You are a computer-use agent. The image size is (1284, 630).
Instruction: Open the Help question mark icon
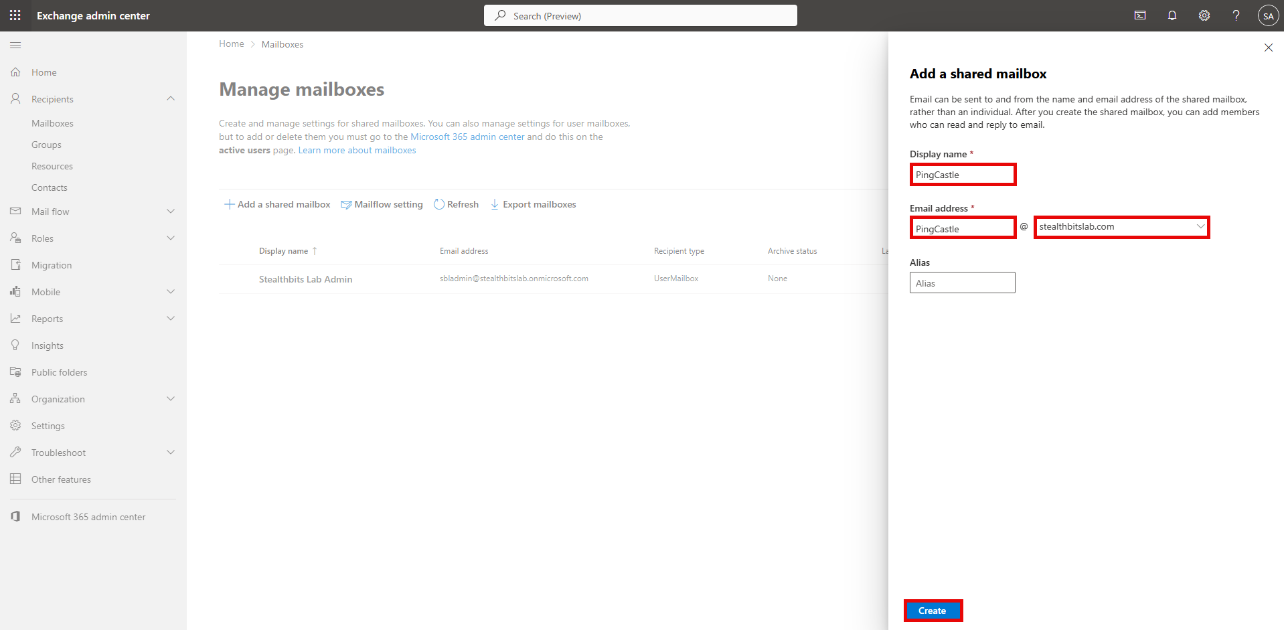click(1236, 15)
